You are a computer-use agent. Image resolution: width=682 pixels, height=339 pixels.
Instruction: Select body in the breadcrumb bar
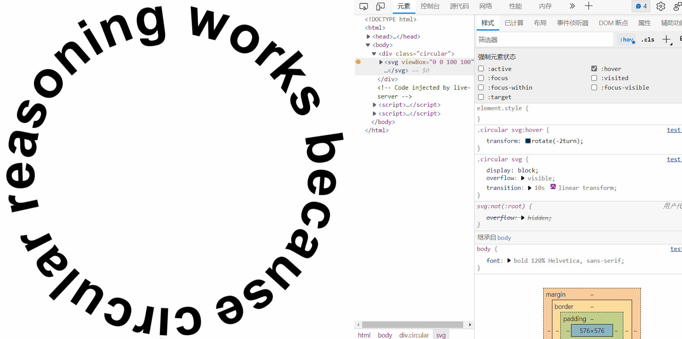coord(385,335)
